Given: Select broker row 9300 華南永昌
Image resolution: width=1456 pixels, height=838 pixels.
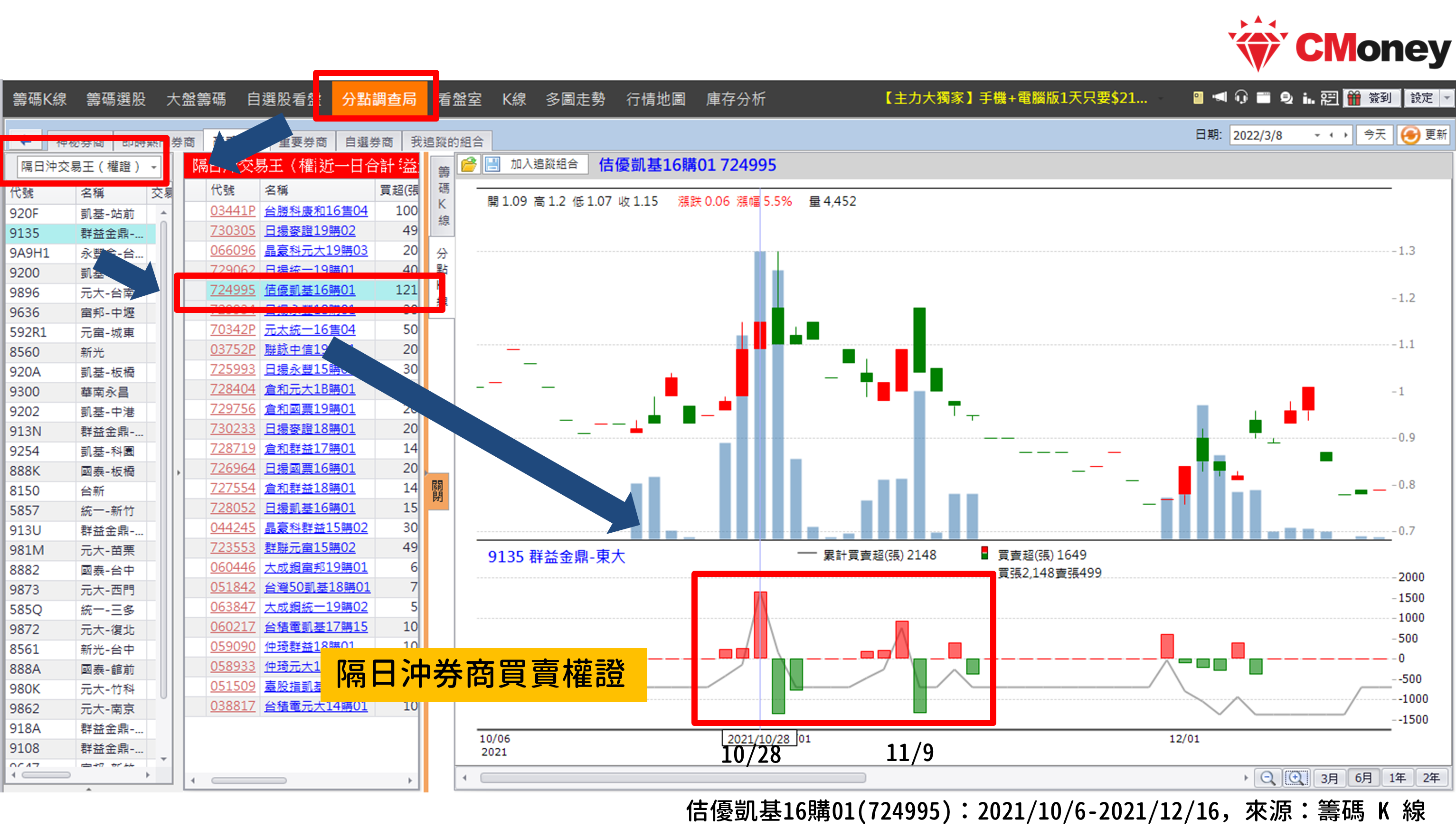Looking at the screenshot, I should point(81,392).
